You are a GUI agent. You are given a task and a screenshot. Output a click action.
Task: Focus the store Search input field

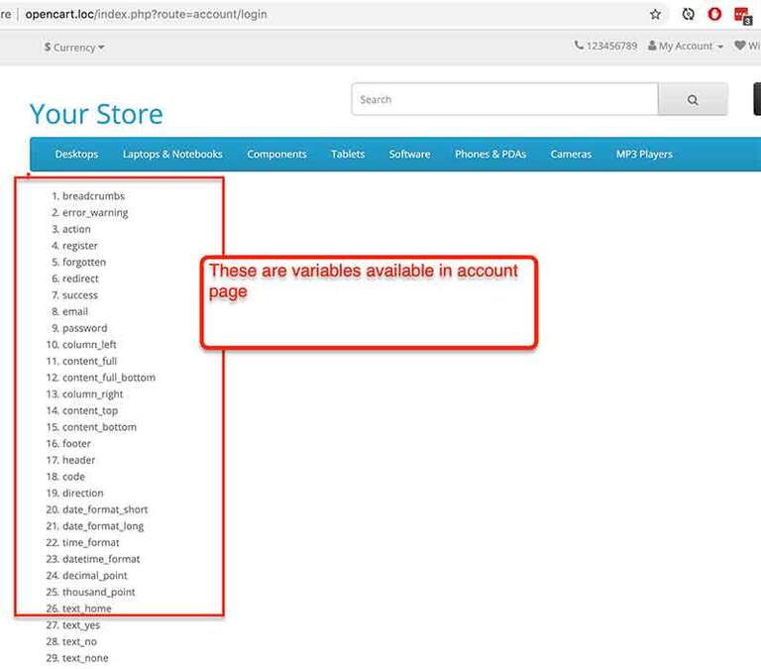504,99
